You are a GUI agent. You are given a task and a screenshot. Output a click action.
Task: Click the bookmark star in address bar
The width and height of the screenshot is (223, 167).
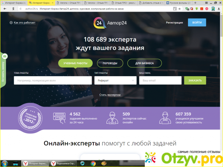click(x=179, y=8)
